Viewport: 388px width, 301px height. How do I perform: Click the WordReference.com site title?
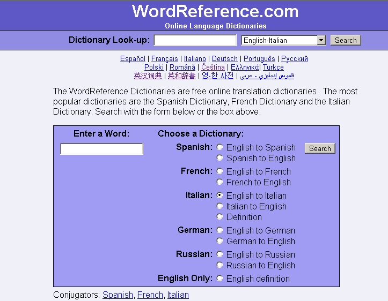click(215, 11)
